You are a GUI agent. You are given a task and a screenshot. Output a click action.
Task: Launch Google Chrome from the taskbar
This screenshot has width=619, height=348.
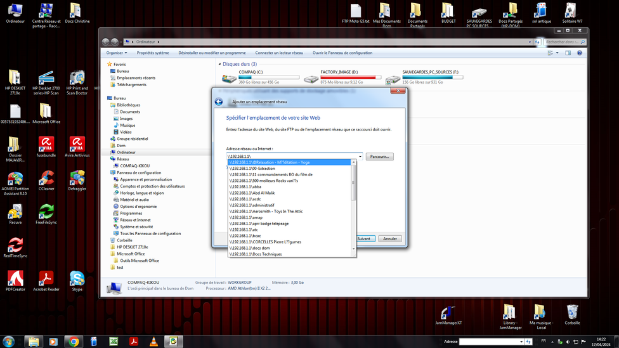point(74,342)
